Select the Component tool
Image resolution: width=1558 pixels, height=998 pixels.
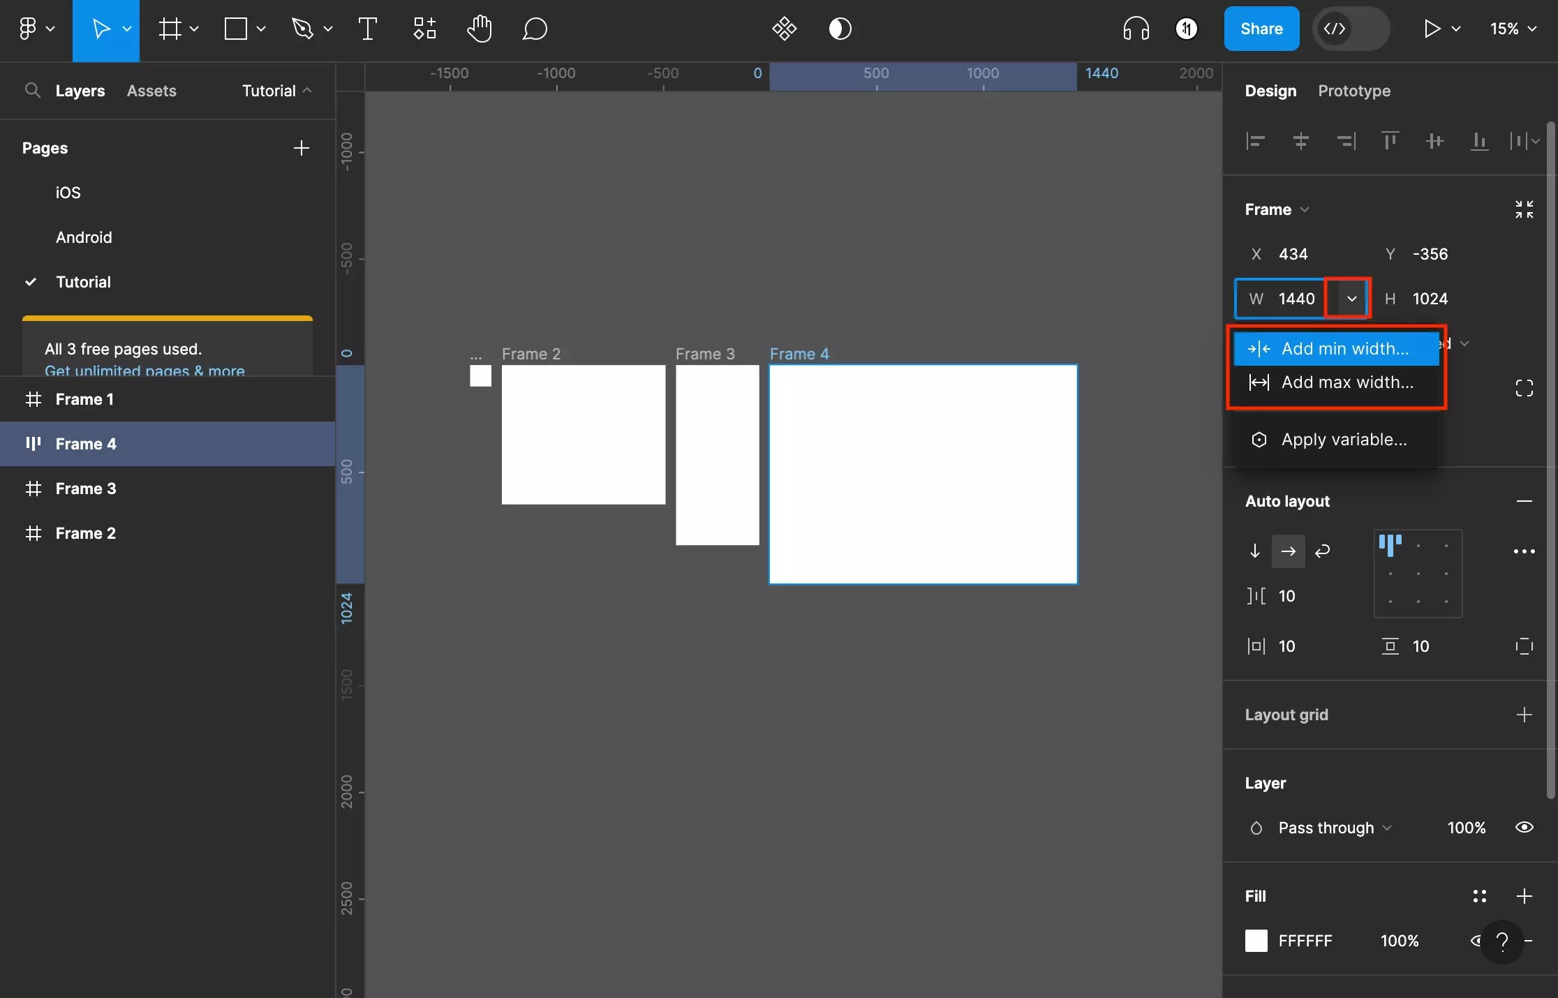pos(424,29)
